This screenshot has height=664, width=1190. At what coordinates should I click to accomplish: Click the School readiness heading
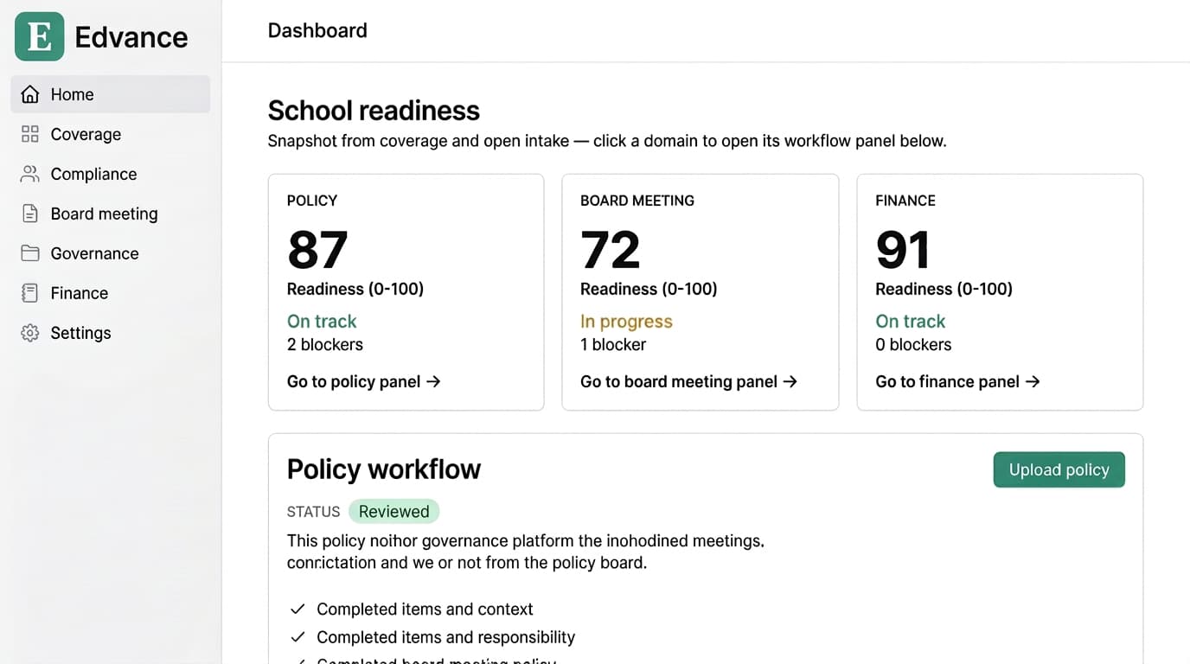click(374, 111)
